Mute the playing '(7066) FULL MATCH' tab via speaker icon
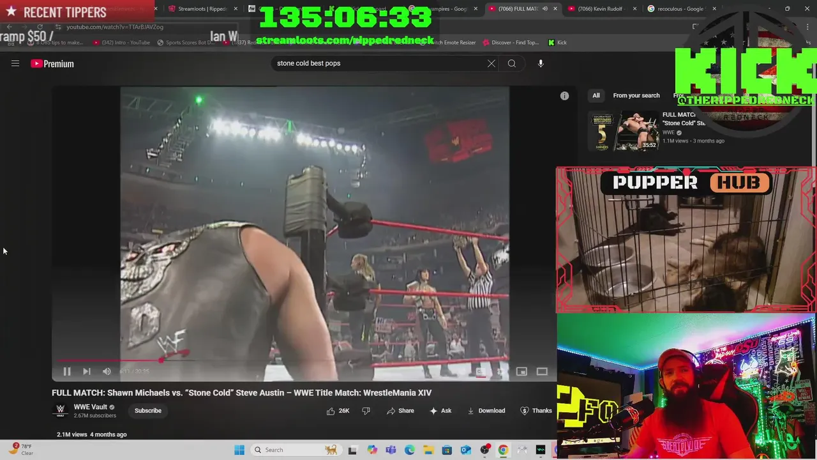817x460 pixels. [544, 9]
